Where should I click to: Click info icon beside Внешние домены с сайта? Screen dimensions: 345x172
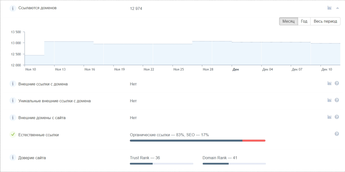(x=13, y=118)
